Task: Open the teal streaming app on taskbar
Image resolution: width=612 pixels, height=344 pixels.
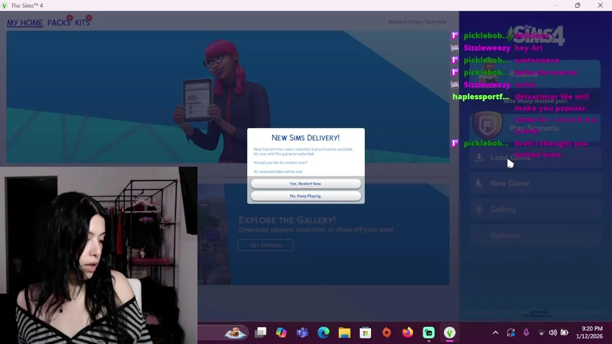Action: pyautogui.click(x=428, y=333)
